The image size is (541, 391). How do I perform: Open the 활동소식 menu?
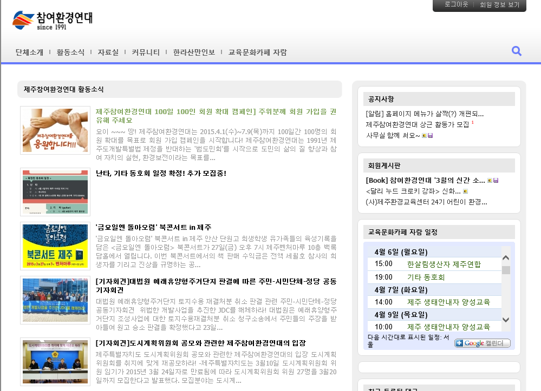(x=70, y=52)
